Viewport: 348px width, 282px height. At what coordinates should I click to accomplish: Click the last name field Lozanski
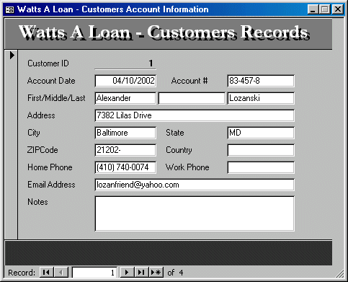point(261,98)
